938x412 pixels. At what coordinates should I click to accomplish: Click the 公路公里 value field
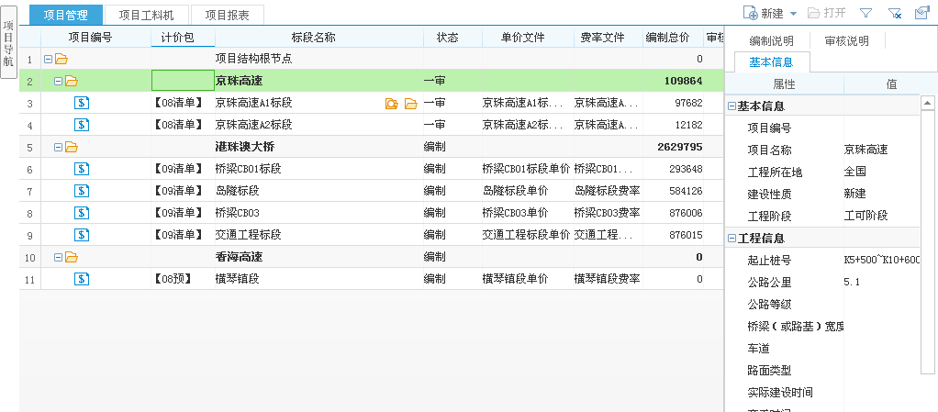[x=881, y=283]
